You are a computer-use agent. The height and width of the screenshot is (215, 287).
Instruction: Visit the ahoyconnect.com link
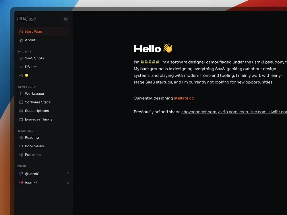coord(199,112)
